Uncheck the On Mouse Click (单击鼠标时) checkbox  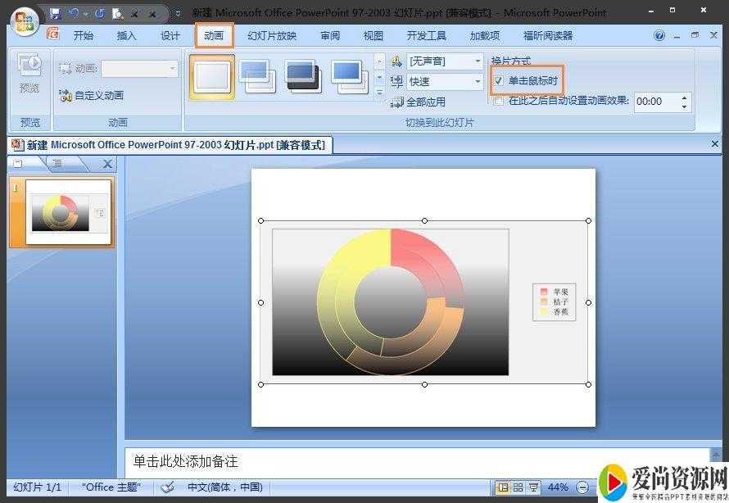click(x=499, y=80)
